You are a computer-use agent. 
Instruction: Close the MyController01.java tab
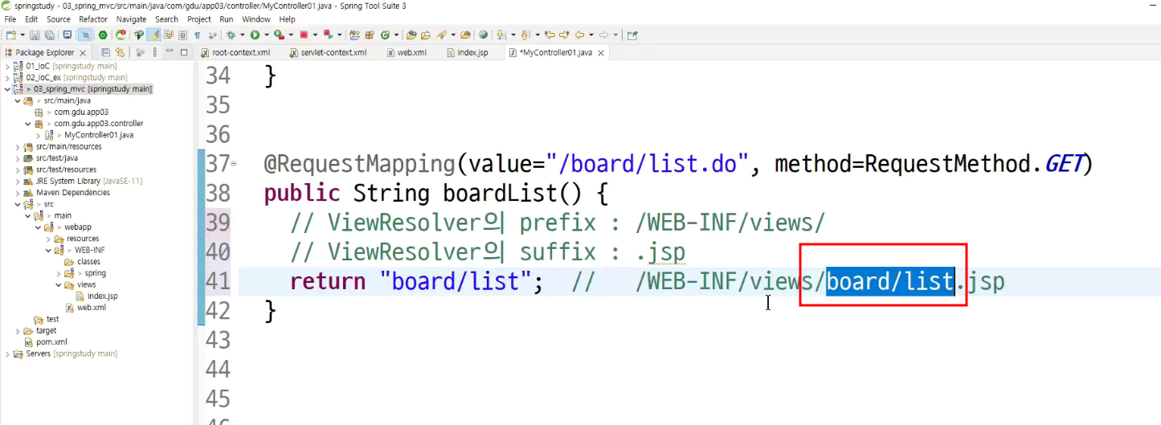(600, 53)
